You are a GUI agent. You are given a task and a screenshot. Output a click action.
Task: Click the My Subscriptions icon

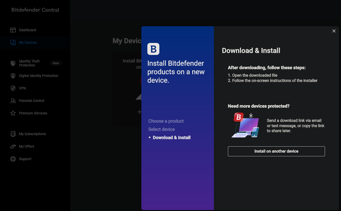pos(13,134)
